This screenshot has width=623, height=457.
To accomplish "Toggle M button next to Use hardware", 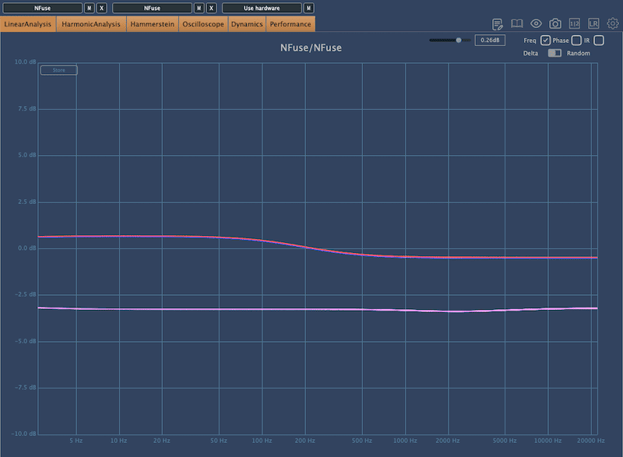I will pos(308,8).
